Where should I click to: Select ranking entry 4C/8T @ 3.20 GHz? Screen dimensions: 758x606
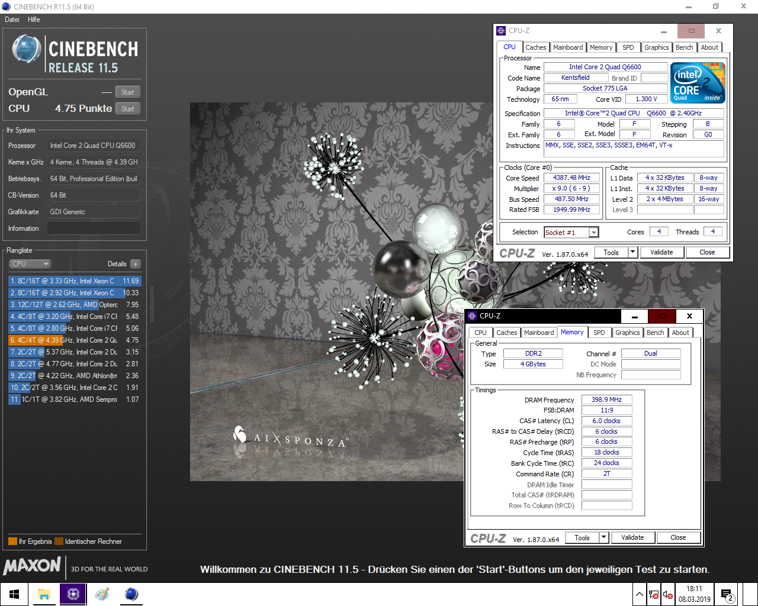pos(75,317)
